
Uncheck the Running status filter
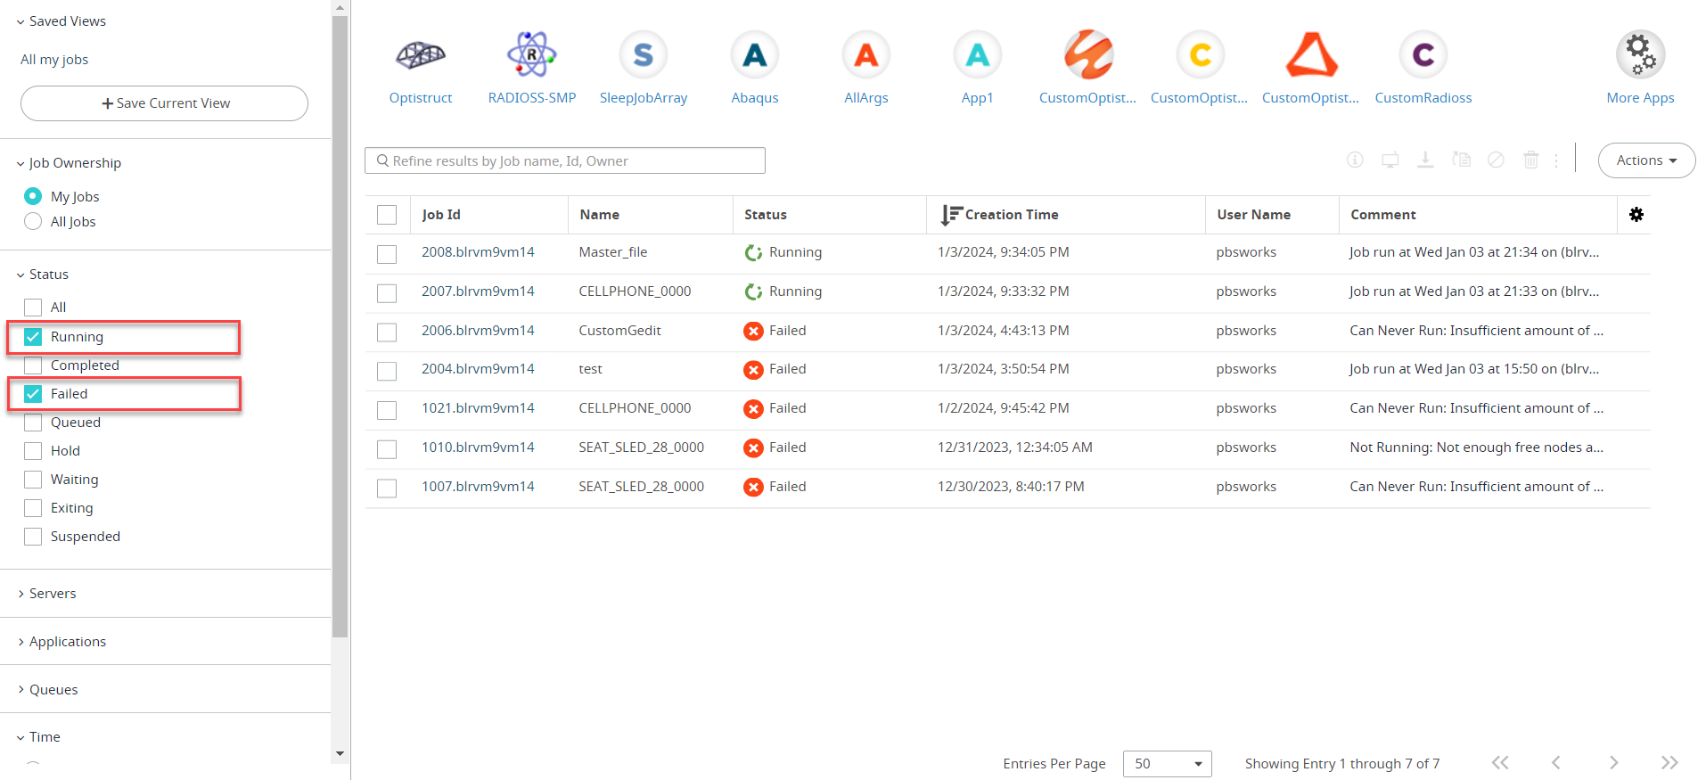click(33, 337)
